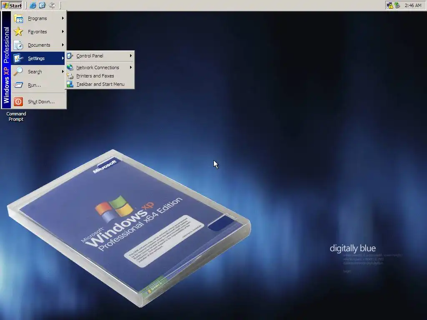This screenshot has width=427, height=320.
Task: Expand the Network Connections arrow
Action: [131, 67]
